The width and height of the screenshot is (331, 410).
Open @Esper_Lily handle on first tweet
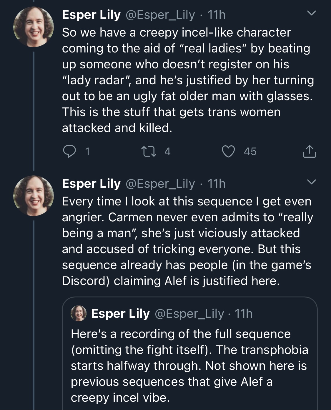(x=160, y=15)
